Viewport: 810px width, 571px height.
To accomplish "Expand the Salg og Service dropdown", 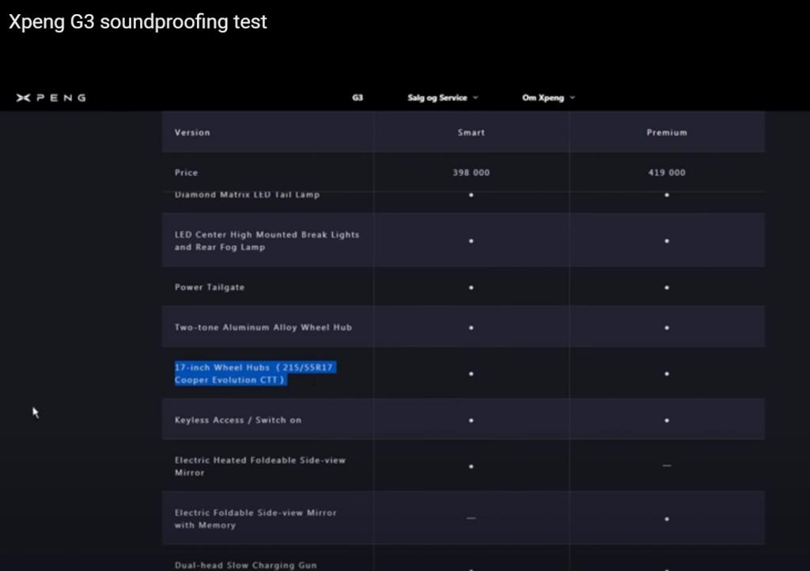I will [x=443, y=97].
